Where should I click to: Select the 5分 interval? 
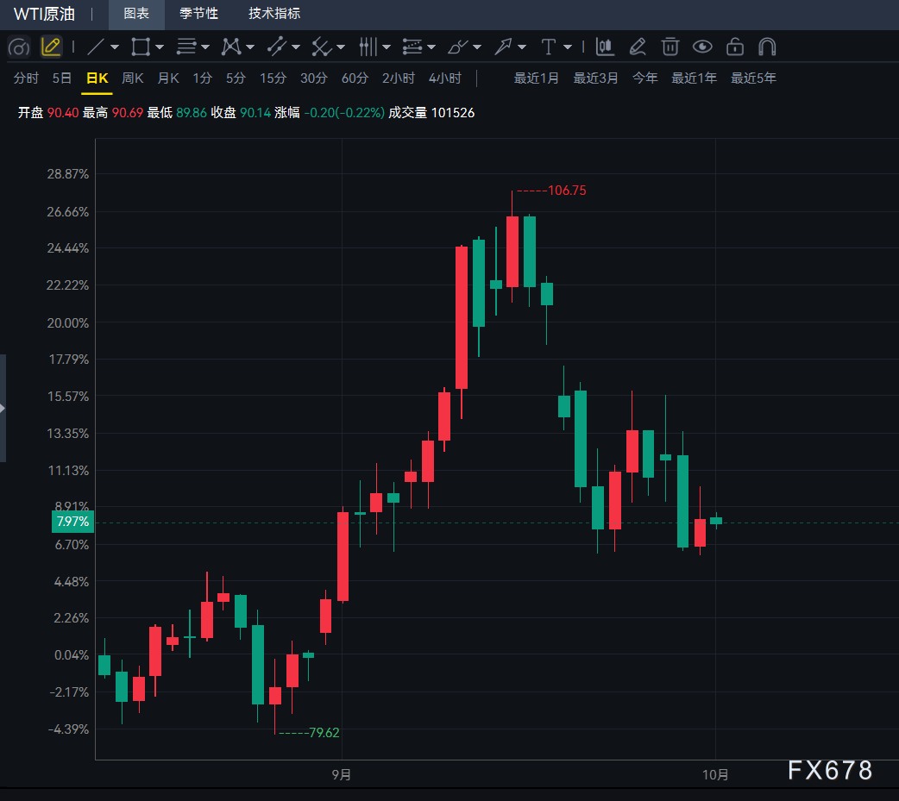[236, 78]
